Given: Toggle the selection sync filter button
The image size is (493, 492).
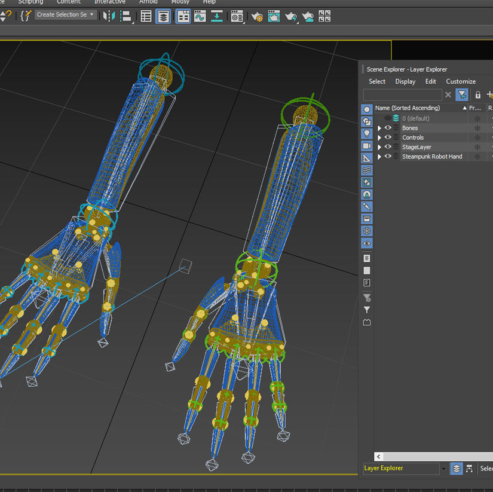Looking at the screenshot, I should pos(462,94).
